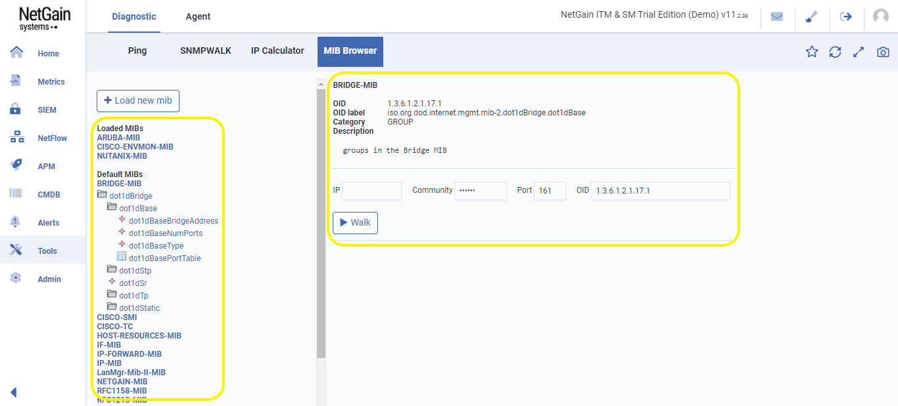This screenshot has height=406, width=898.
Task: Open the Alerts bell icon
Action: tap(16, 222)
